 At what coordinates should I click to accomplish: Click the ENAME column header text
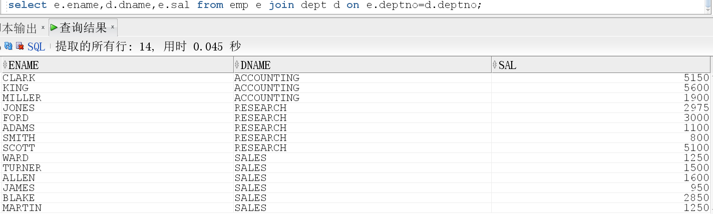point(24,65)
